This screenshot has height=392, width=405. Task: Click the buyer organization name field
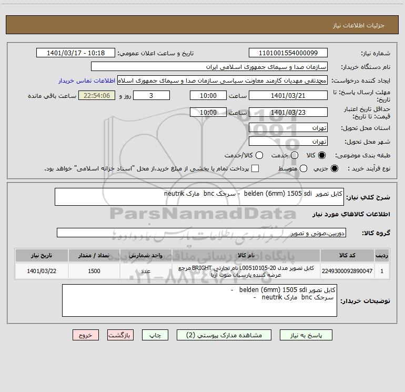tap(209, 66)
